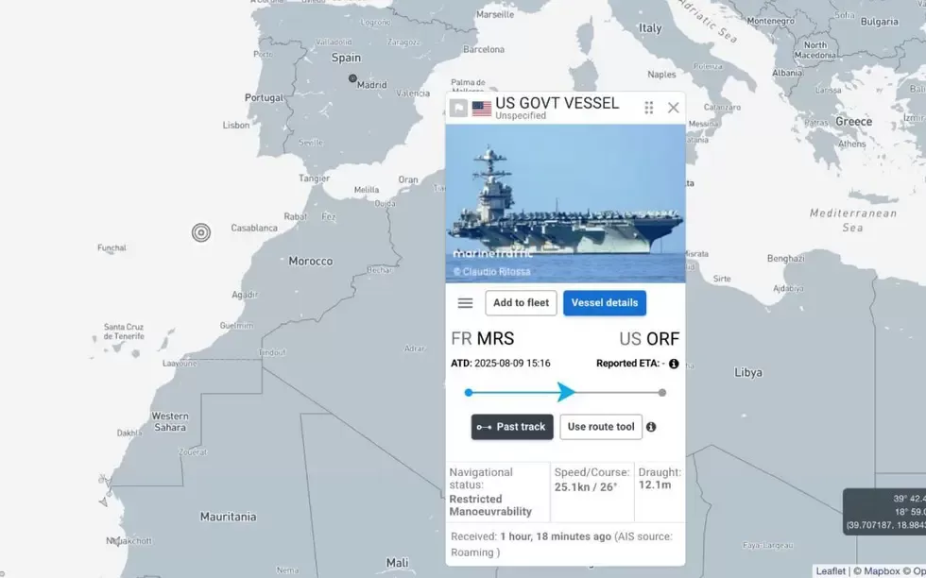This screenshot has height=578, width=926.
Task: Click the aircraft carrier vessel photo
Action: [x=565, y=203]
